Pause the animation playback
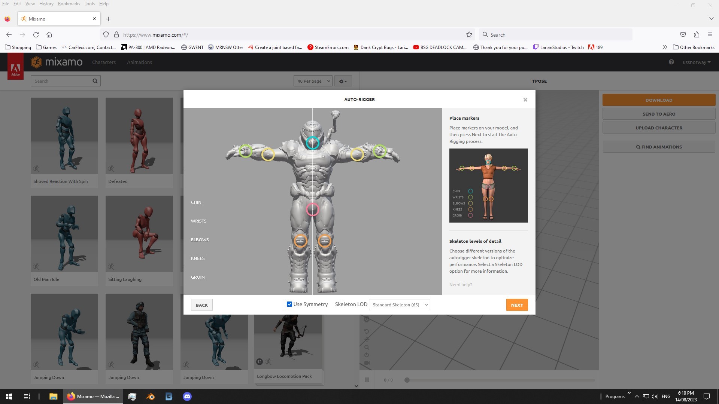 coord(367,379)
